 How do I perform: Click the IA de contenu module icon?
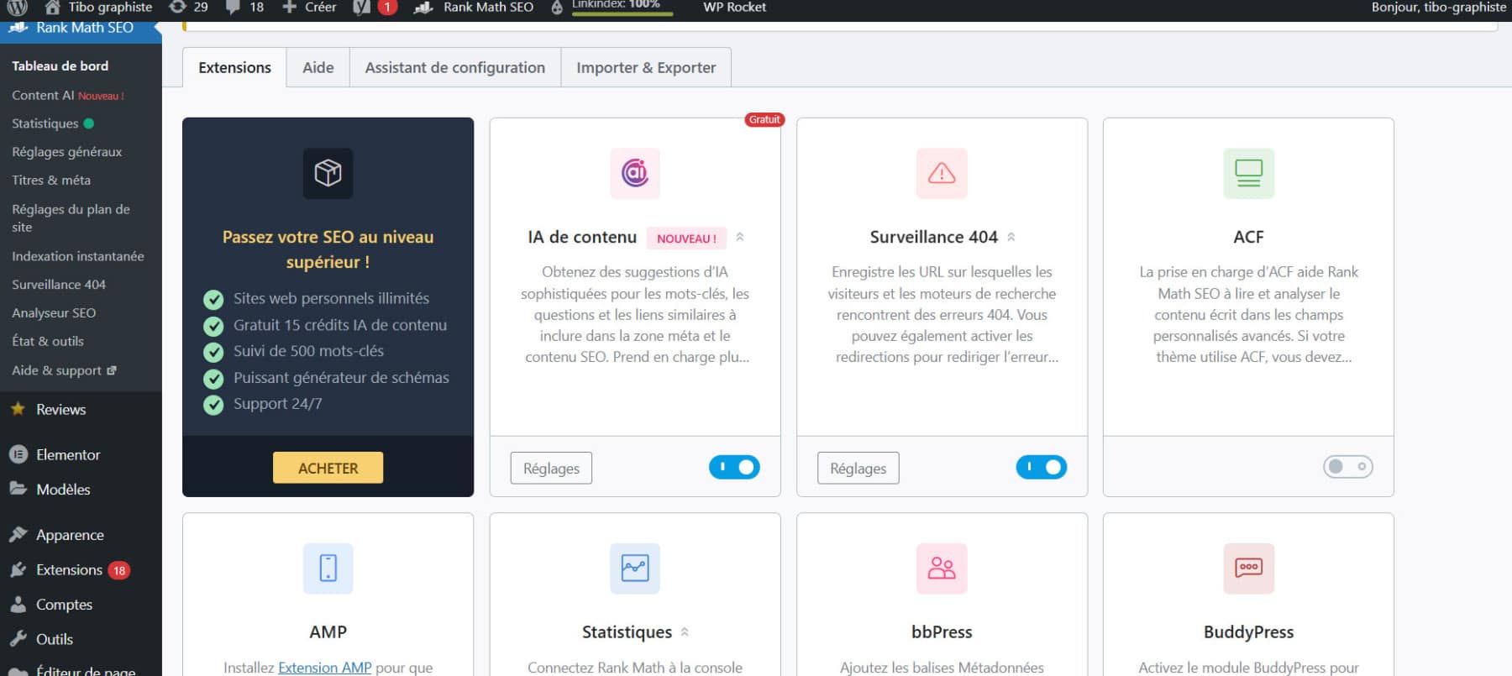(634, 173)
